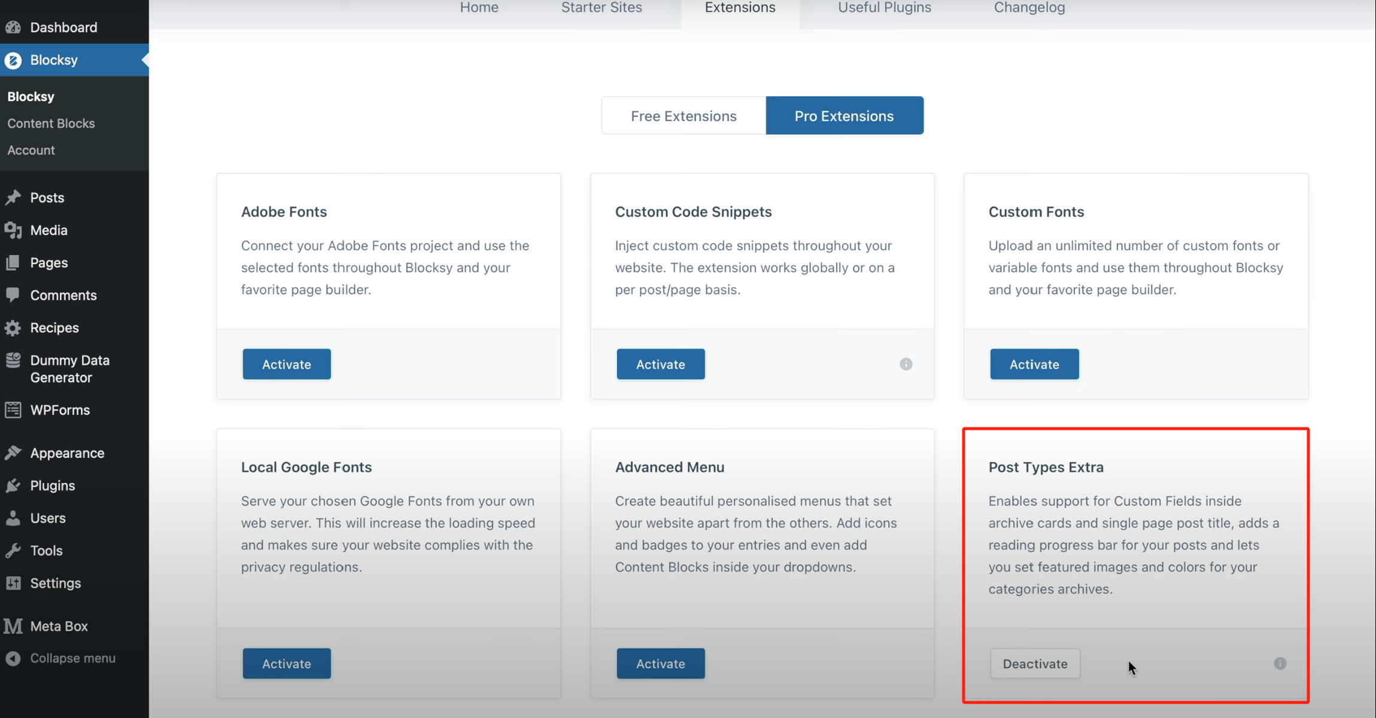This screenshot has width=1376, height=718.
Task: Click the Dashboard gauge icon in sidebar
Action: (13, 28)
